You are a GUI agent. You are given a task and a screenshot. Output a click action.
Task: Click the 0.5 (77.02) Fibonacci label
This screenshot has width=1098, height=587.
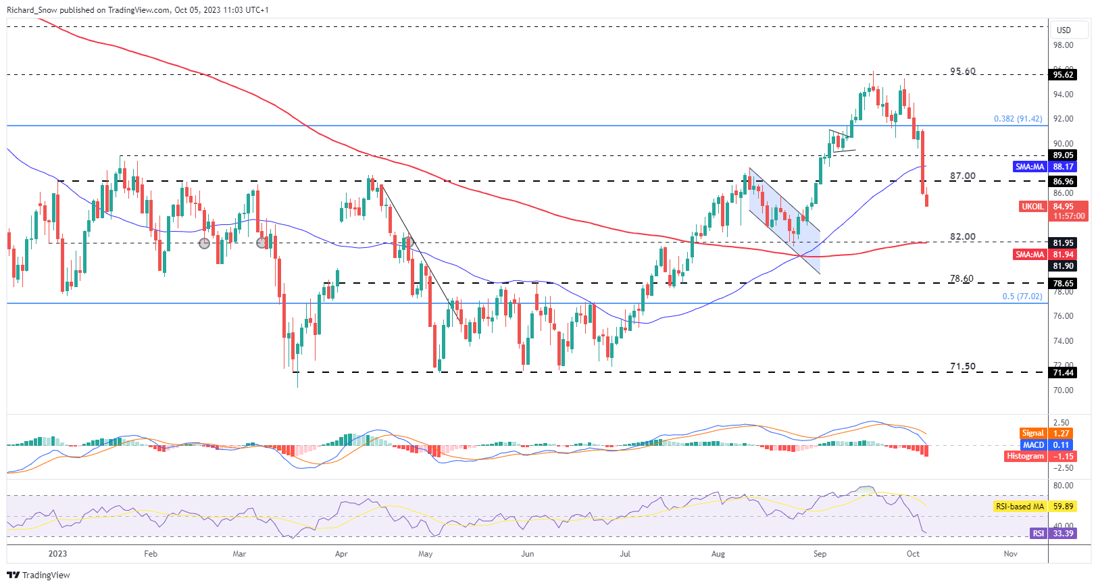(x=1022, y=297)
